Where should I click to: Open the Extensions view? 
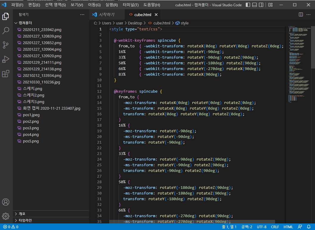coord(6,74)
